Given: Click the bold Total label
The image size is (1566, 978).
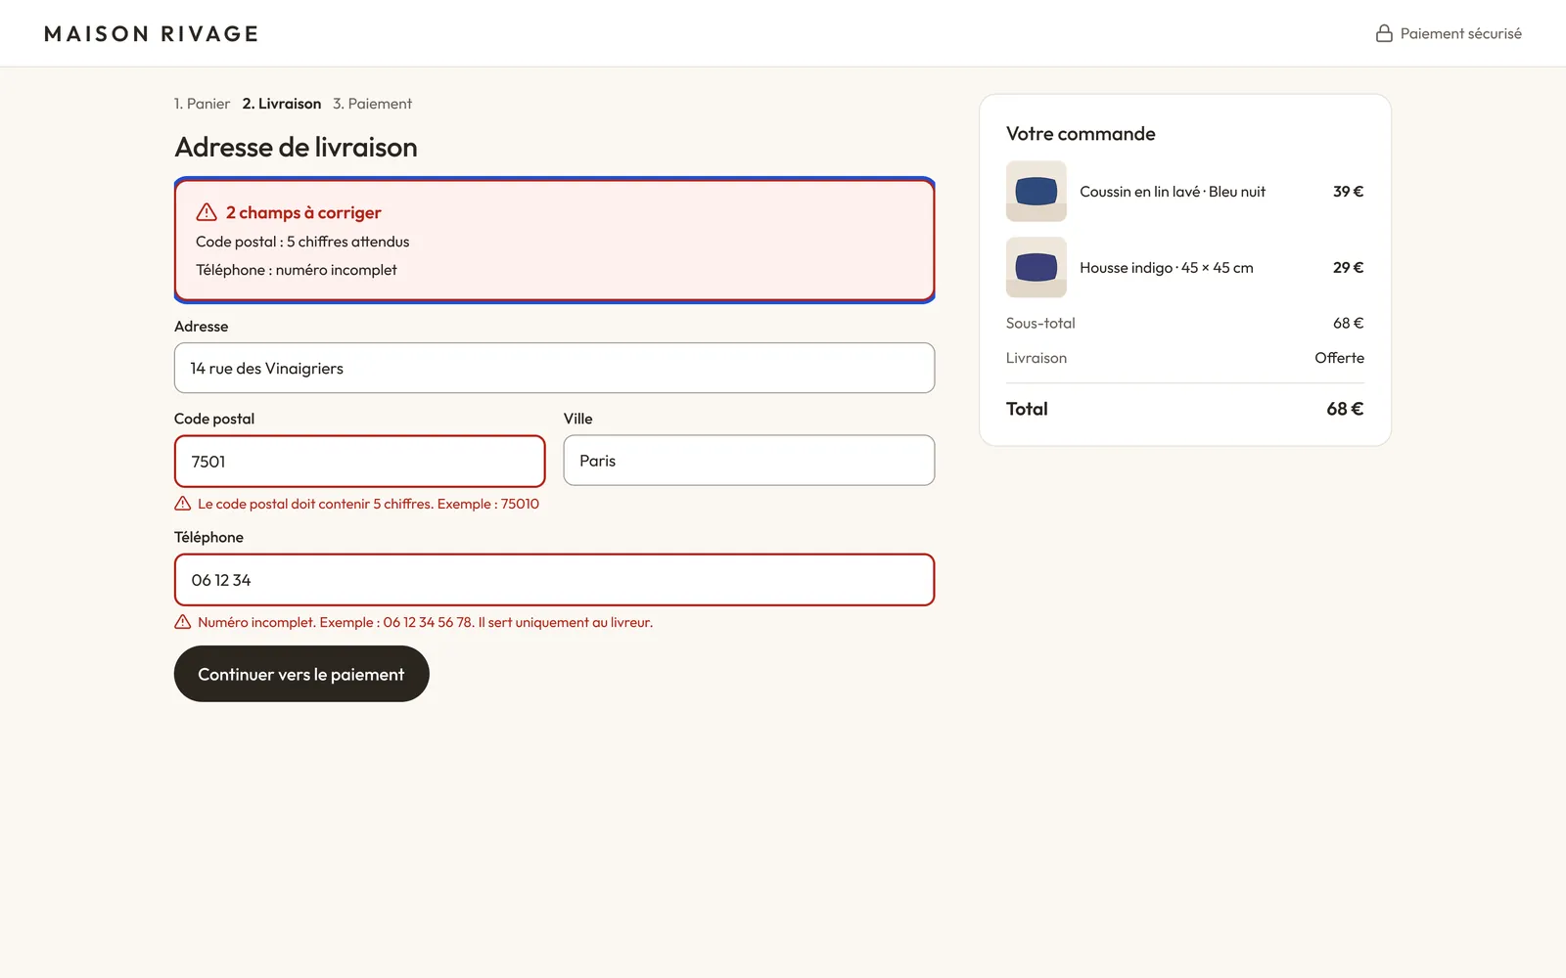Looking at the screenshot, I should tap(1027, 409).
